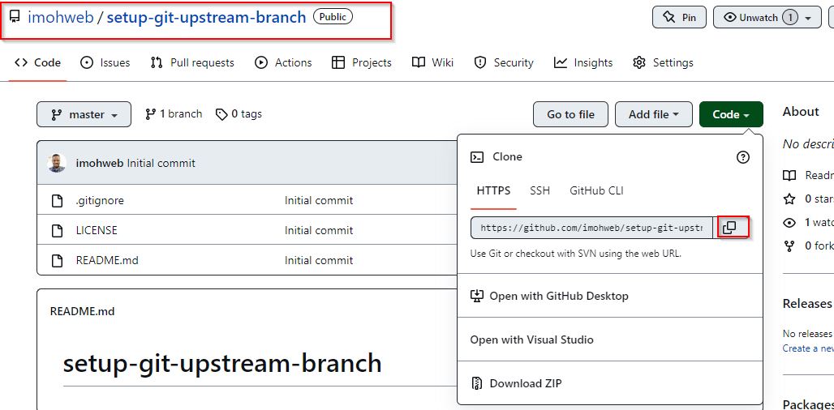Click the Wiki book icon
Image resolution: width=834 pixels, height=410 pixels.
pyautogui.click(x=419, y=62)
